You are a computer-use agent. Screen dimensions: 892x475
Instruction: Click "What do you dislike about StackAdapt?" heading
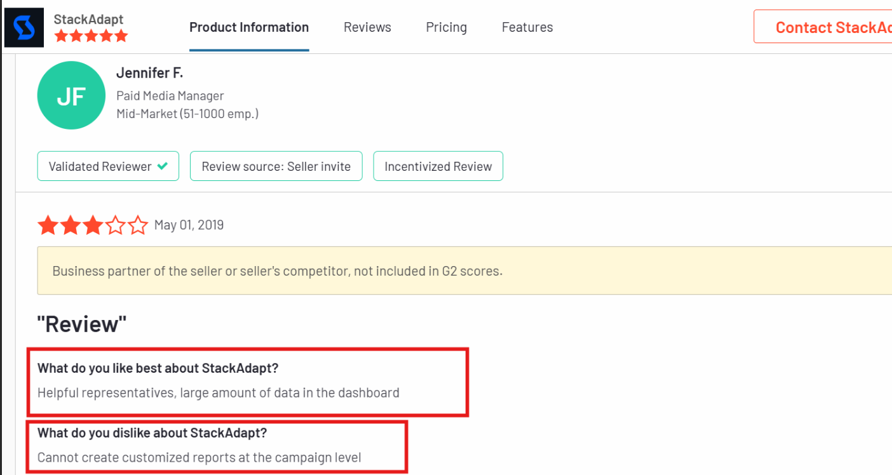152,433
